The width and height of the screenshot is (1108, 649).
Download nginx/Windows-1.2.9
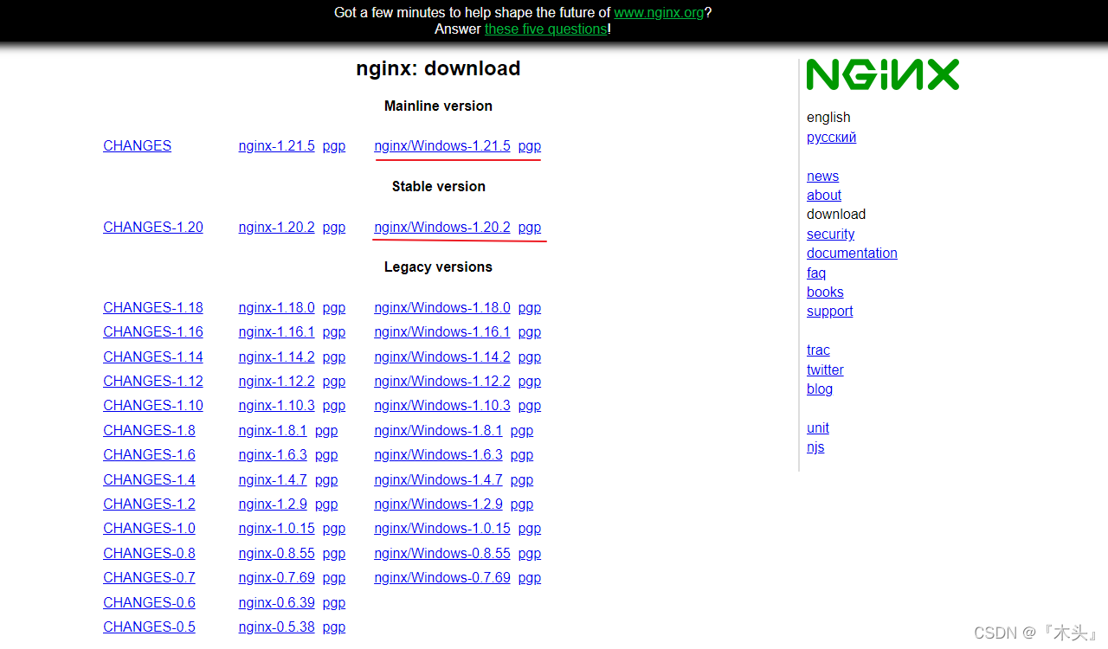pyautogui.click(x=438, y=504)
